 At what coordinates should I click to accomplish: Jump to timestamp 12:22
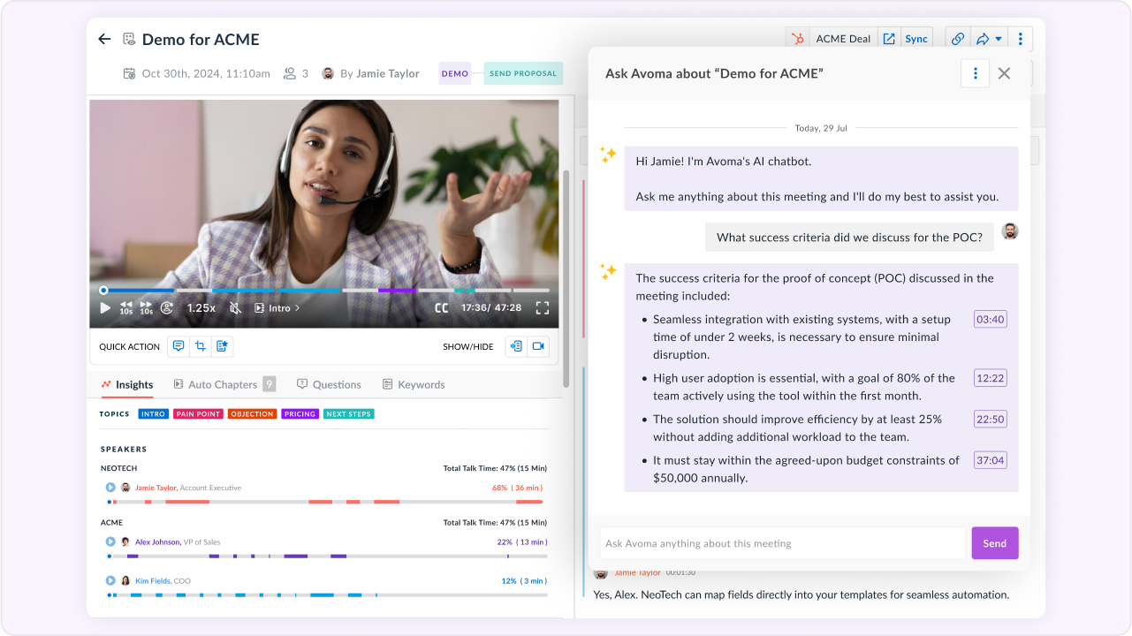click(990, 378)
